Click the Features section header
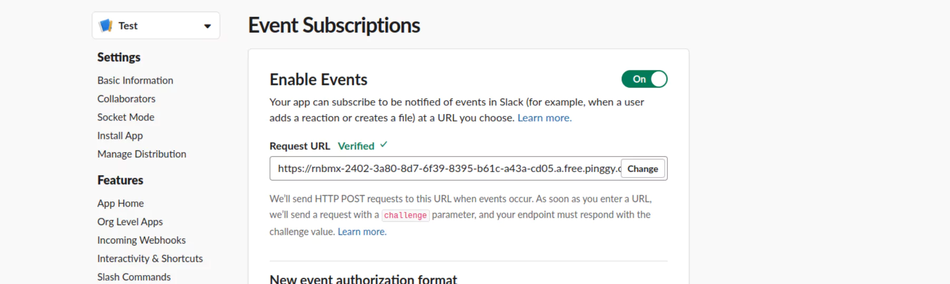Image resolution: width=950 pixels, height=284 pixels. click(120, 180)
